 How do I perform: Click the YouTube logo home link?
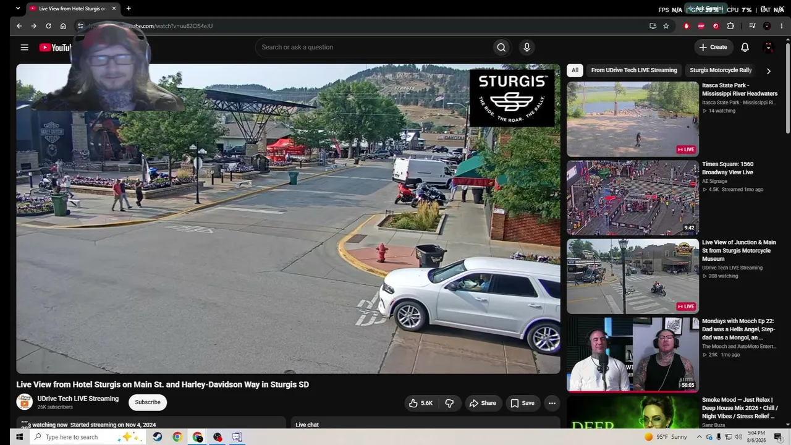coord(56,48)
